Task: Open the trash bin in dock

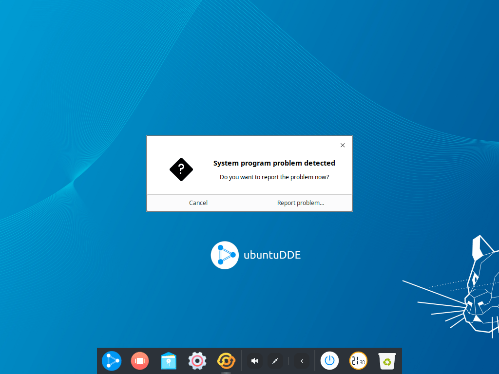Action: 387,361
